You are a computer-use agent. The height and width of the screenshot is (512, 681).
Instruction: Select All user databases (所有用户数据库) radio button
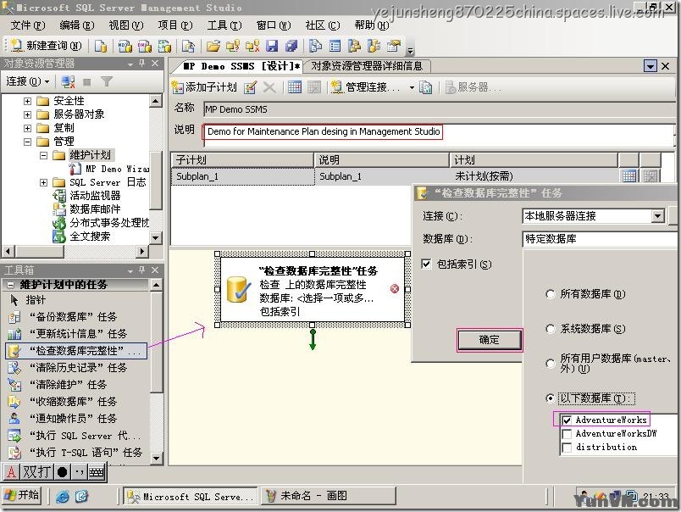[x=550, y=364]
